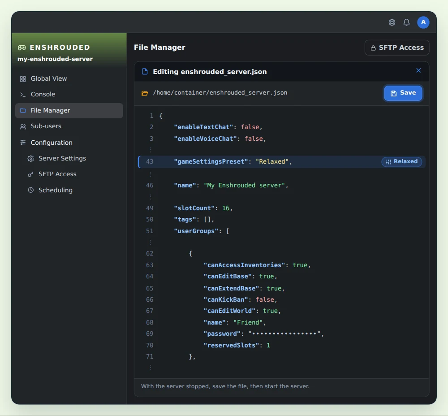Open the notifications bell
Image resolution: width=448 pixels, height=416 pixels.
tap(406, 22)
